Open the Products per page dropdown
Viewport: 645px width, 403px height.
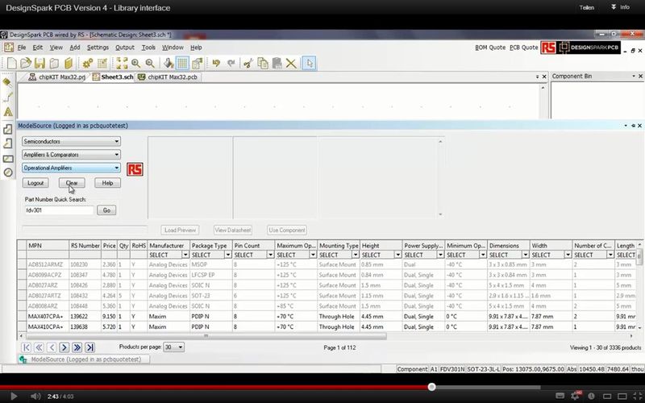point(173,347)
